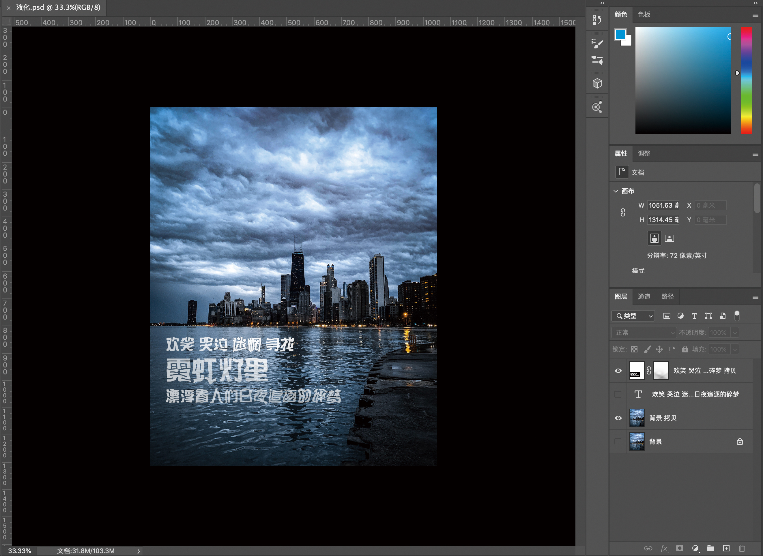Set canvas to landscape orientation

[670, 238]
